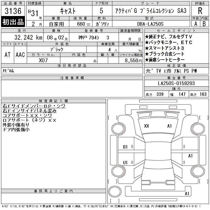Click the evaluation score R

pyautogui.click(x=200, y=11)
